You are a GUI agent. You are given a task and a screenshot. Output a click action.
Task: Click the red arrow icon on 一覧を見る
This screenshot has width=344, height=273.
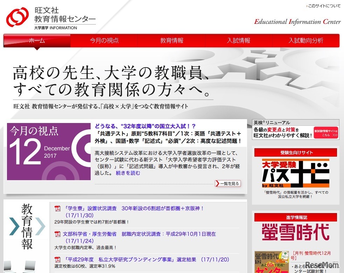(x=218, y=183)
